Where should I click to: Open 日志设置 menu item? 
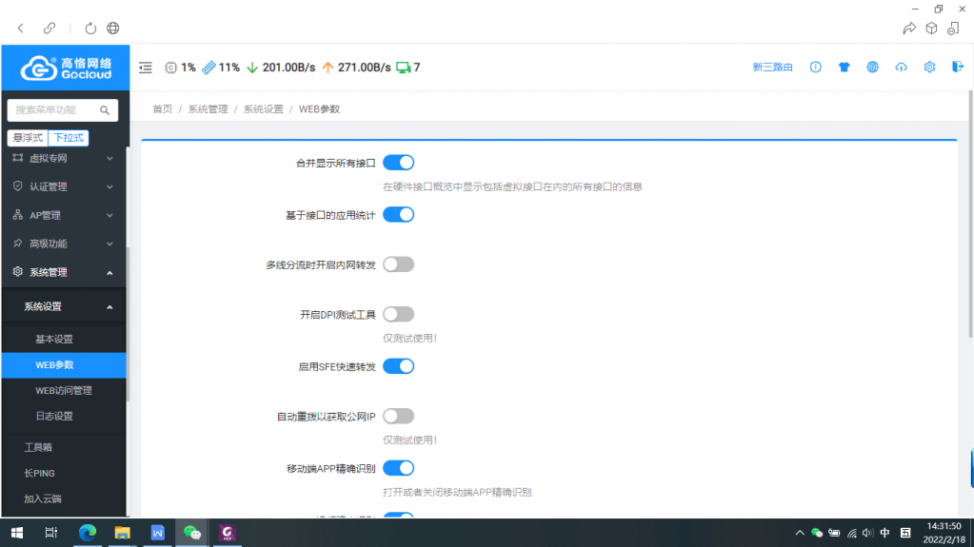[x=64, y=416]
